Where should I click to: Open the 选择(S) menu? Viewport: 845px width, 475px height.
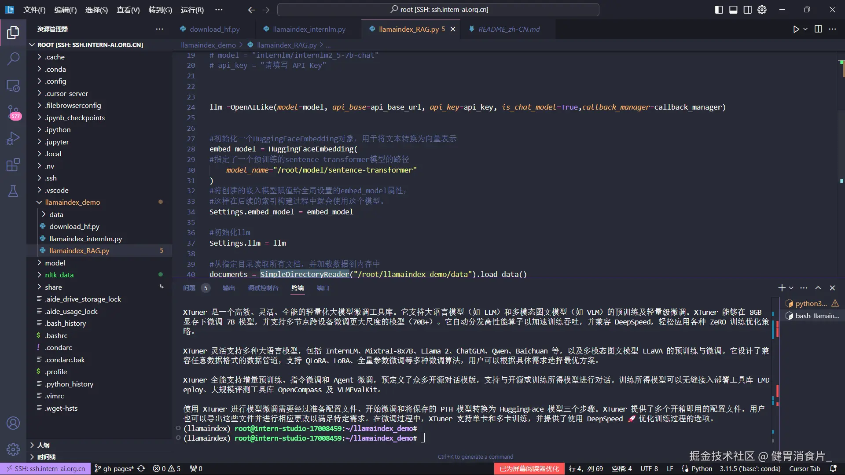[96, 10]
